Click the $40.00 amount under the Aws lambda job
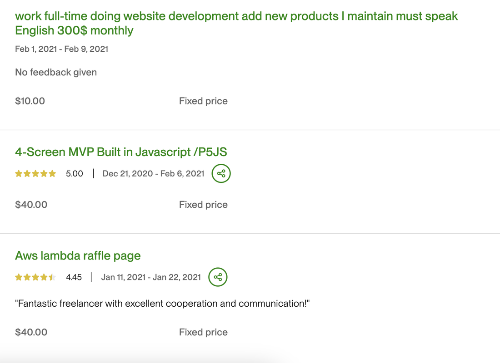This screenshot has width=500, height=363. (x=31, y=332)
